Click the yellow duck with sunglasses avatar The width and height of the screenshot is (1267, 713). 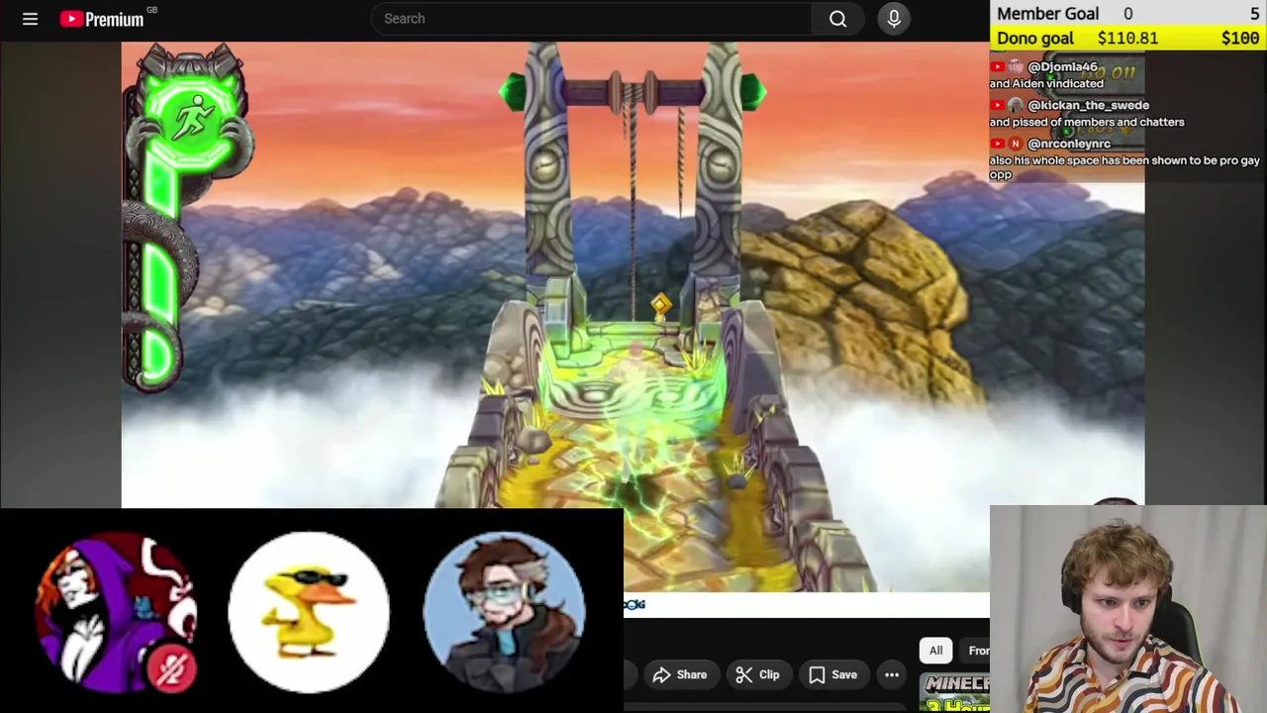click(x=309, y=610)
